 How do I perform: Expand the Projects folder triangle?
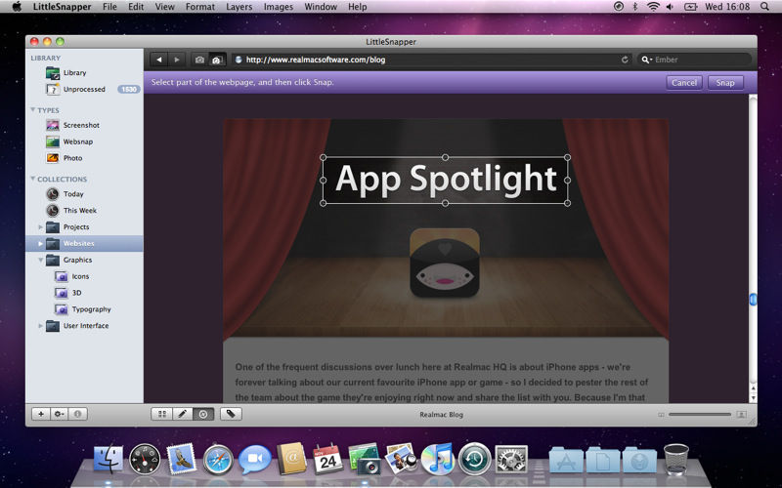[x=40, y=227]
